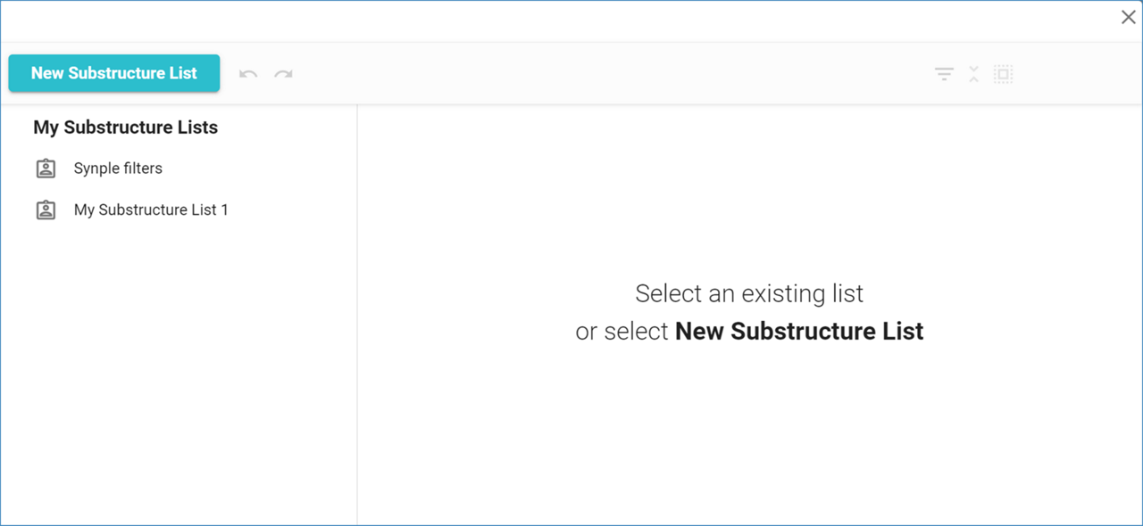Undo the last action
Screen dimensions: 1143x526
pos(248,74)
